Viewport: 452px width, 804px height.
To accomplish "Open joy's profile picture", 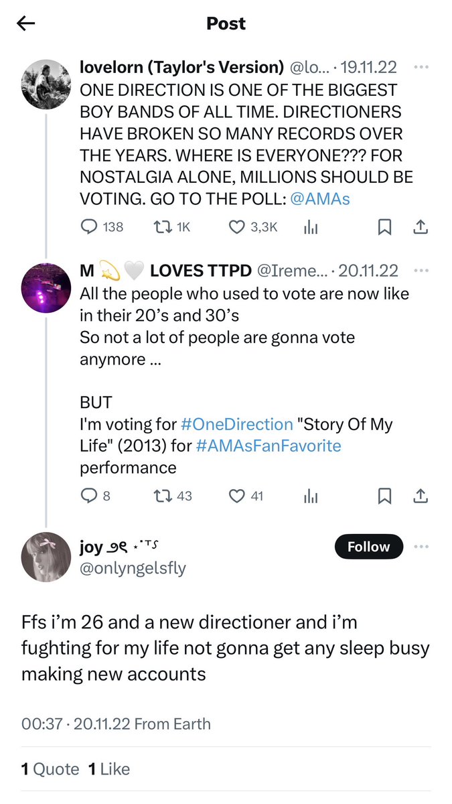I will pyautogui.click(x=46, y=557).
